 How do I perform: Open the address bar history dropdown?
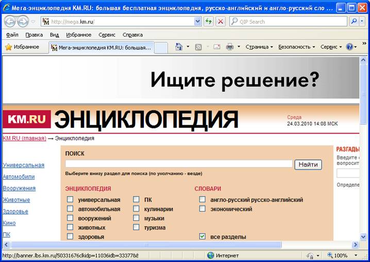coord(197,22)
